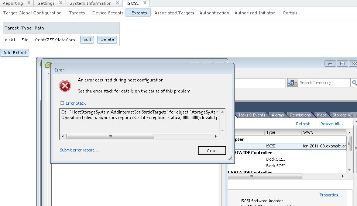Open the Maps tab
357x206 pixels.
[x=322, y=115]
